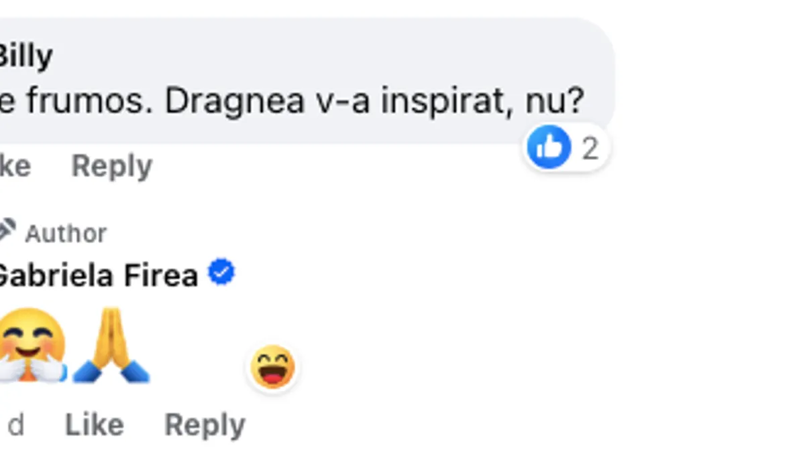Open Billy's profile name link
This screenshot has height=452, width=805.
(x=25, y=56)
